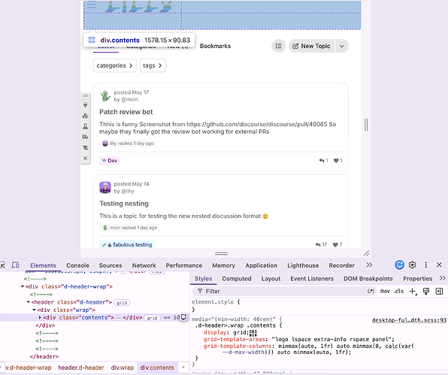
Task: Click the closing </header> tag line
Action: [44, 356]
